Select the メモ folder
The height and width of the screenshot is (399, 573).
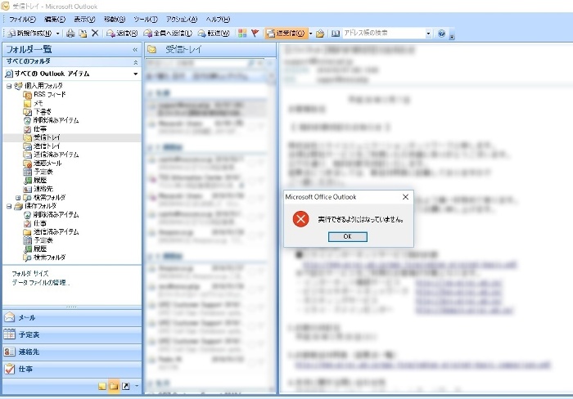pos(38,103)
